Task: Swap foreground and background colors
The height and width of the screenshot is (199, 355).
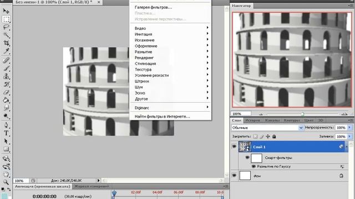Action: 9,189
